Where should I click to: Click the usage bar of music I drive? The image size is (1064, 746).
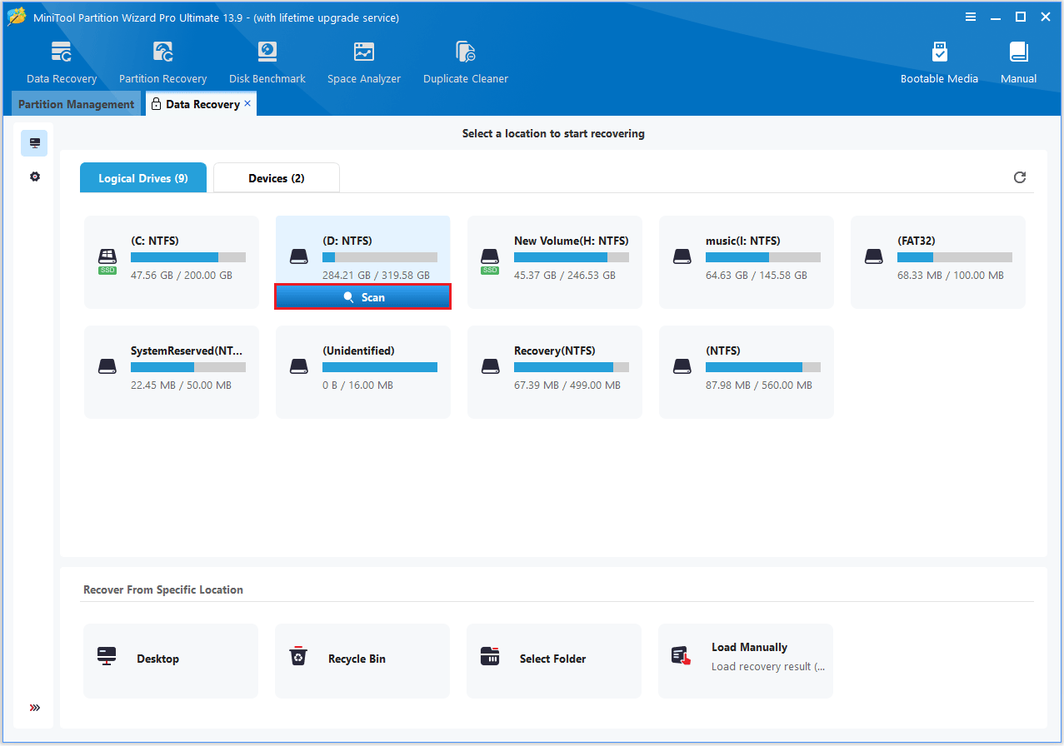click(763, 257)
